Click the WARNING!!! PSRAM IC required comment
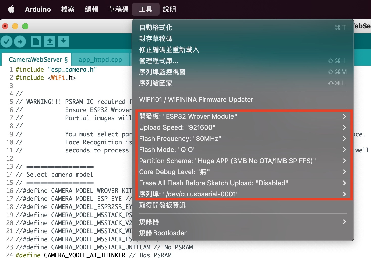This screenshot has height=259, width=371. point(74,102)
